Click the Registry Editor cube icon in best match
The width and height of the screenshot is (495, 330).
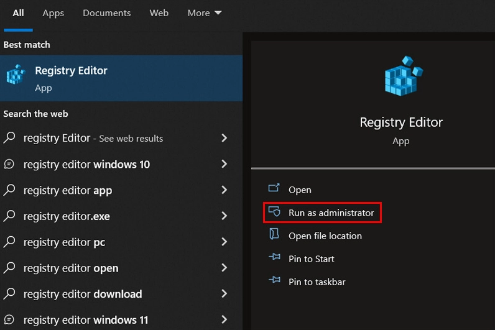pyautogui.click(x=16, y=75)
